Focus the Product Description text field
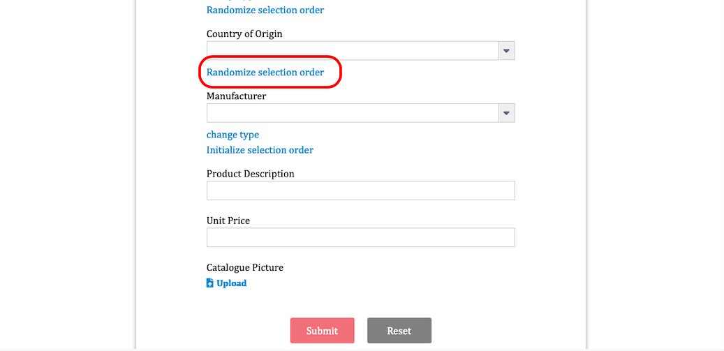724x351 pixels. pos(360,191)
